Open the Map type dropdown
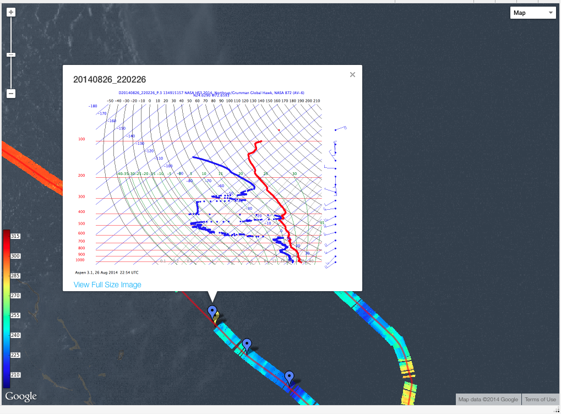The width and height of the screenshot is (561, 415). 532,13
